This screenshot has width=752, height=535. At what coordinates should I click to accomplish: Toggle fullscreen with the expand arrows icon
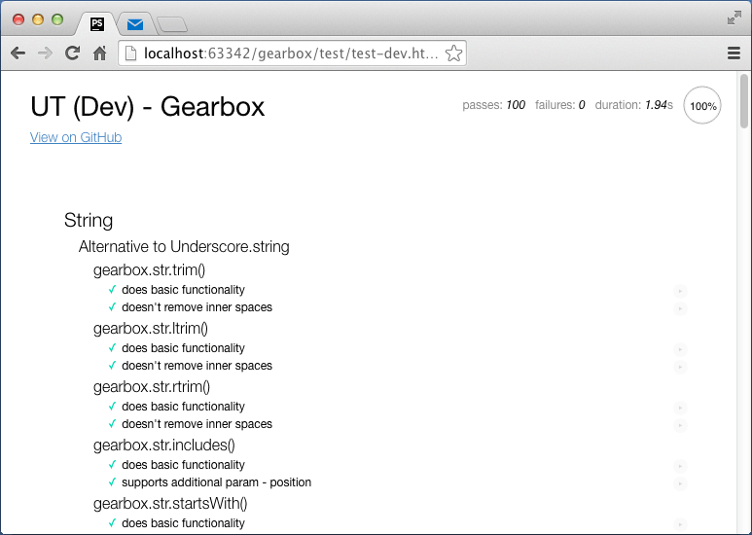[x=734, y=18]
